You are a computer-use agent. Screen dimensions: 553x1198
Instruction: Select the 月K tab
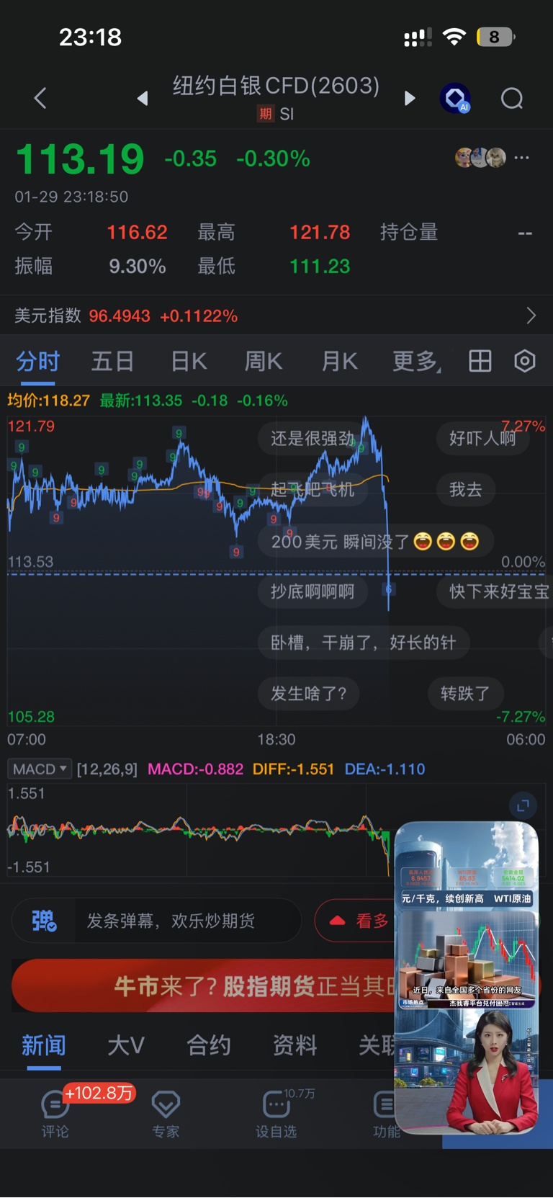pyautogui.click(x=339, y=361)
